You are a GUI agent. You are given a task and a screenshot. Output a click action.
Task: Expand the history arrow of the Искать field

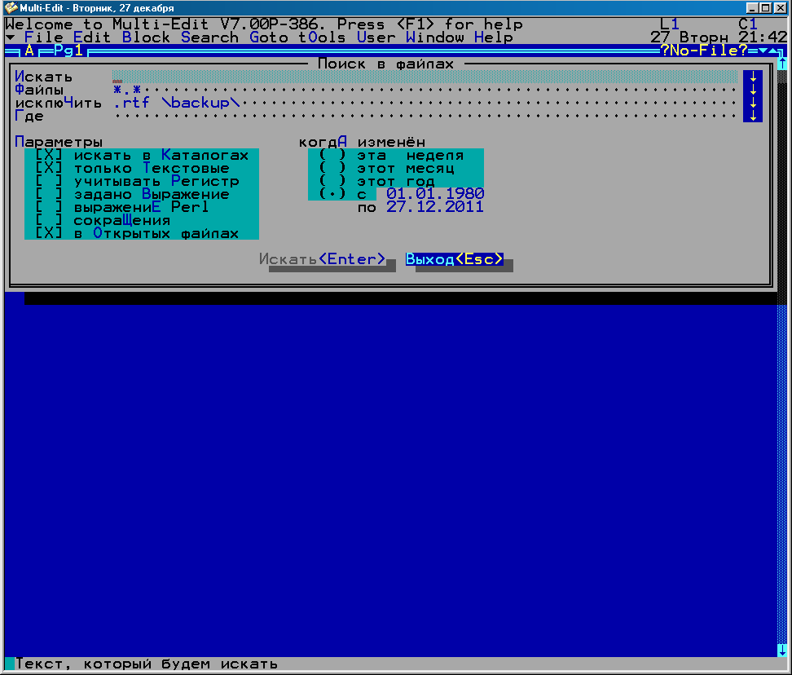(753, 77)
